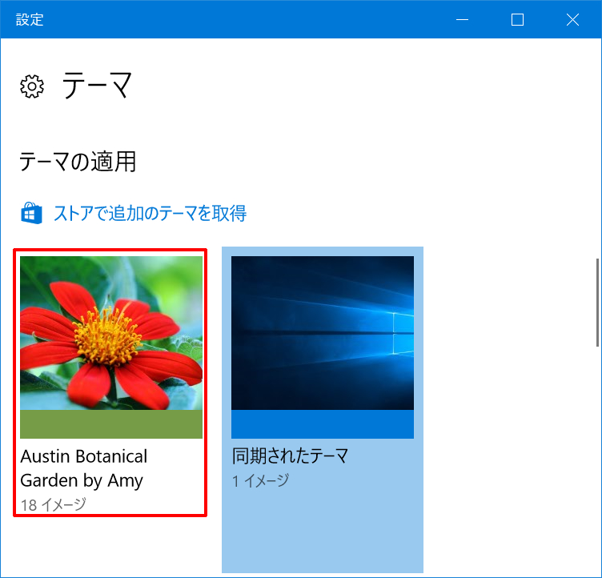Click the green accent color bar
The width and height of the screenshot is (602, 578).
point(111,424)
